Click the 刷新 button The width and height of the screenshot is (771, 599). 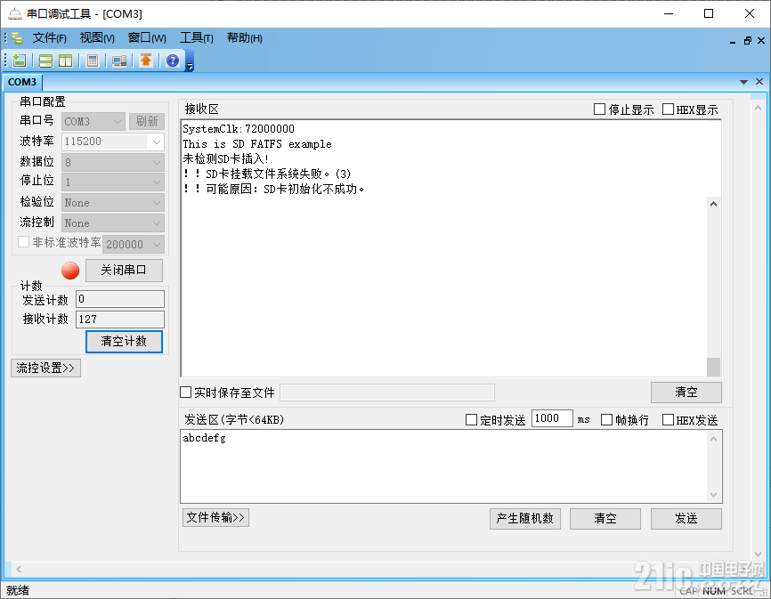pyautogui.click(x=147, y=121)
